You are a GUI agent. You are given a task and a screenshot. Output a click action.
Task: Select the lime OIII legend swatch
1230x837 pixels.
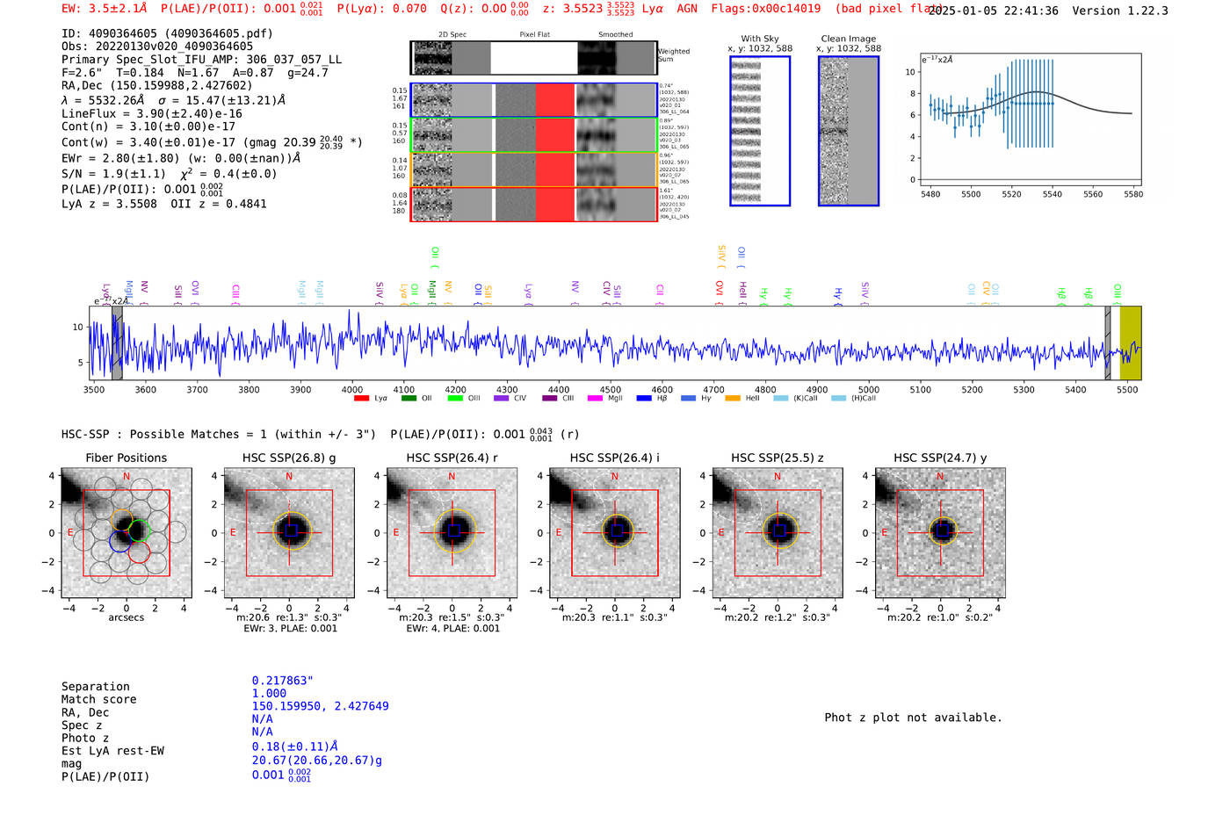[x=455, y=399]
